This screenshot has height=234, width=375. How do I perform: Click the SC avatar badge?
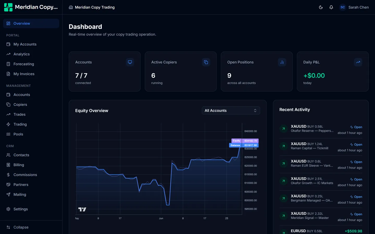(x=343, y=7)
